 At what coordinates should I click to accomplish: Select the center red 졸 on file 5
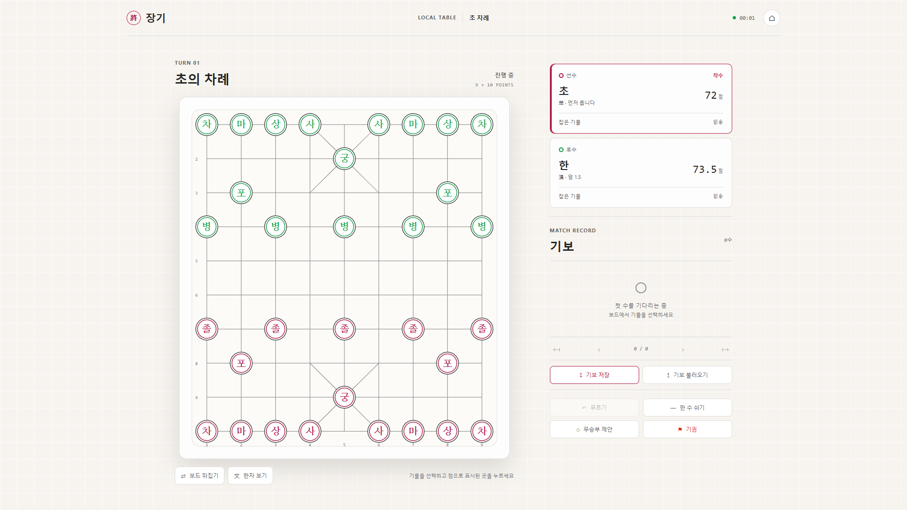coord(344,329)
